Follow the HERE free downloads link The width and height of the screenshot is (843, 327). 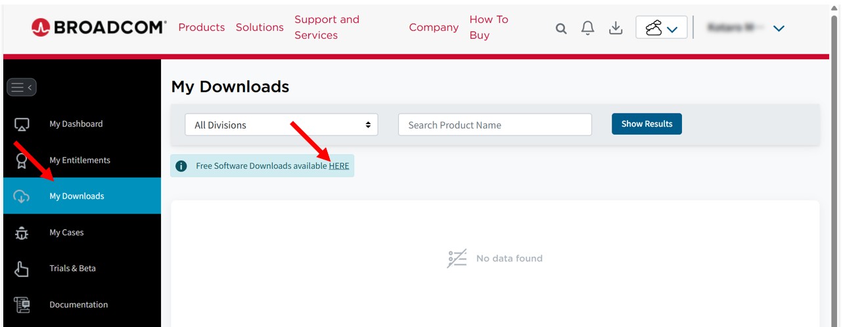(339, 166)
